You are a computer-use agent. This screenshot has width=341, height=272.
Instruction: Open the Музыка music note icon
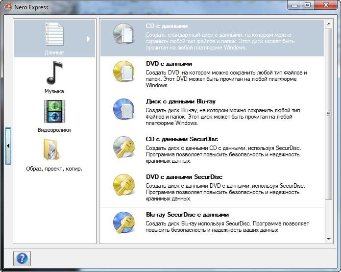(54, 73)
